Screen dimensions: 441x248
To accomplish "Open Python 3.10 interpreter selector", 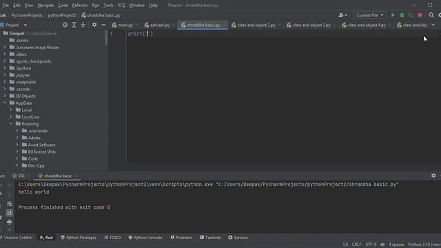I will point(424,245).
